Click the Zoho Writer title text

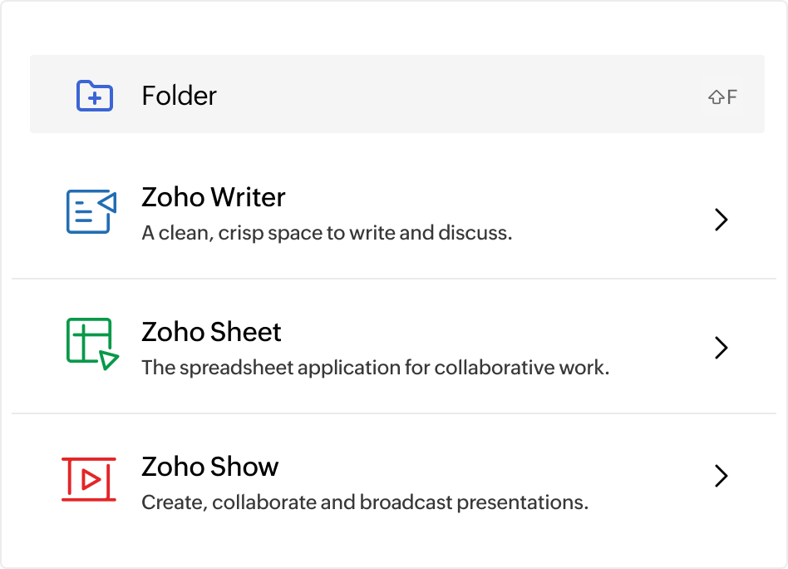[x=214, y=197]
